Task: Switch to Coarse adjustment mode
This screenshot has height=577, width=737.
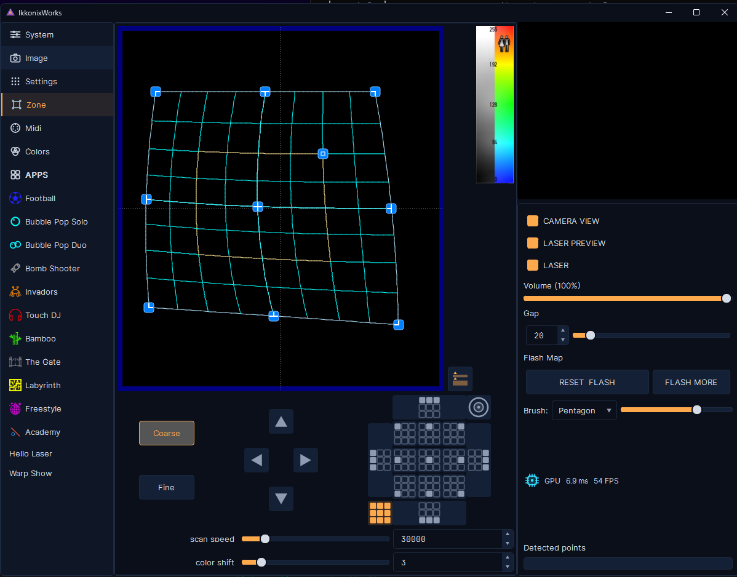Action: (x=166, y=433)
